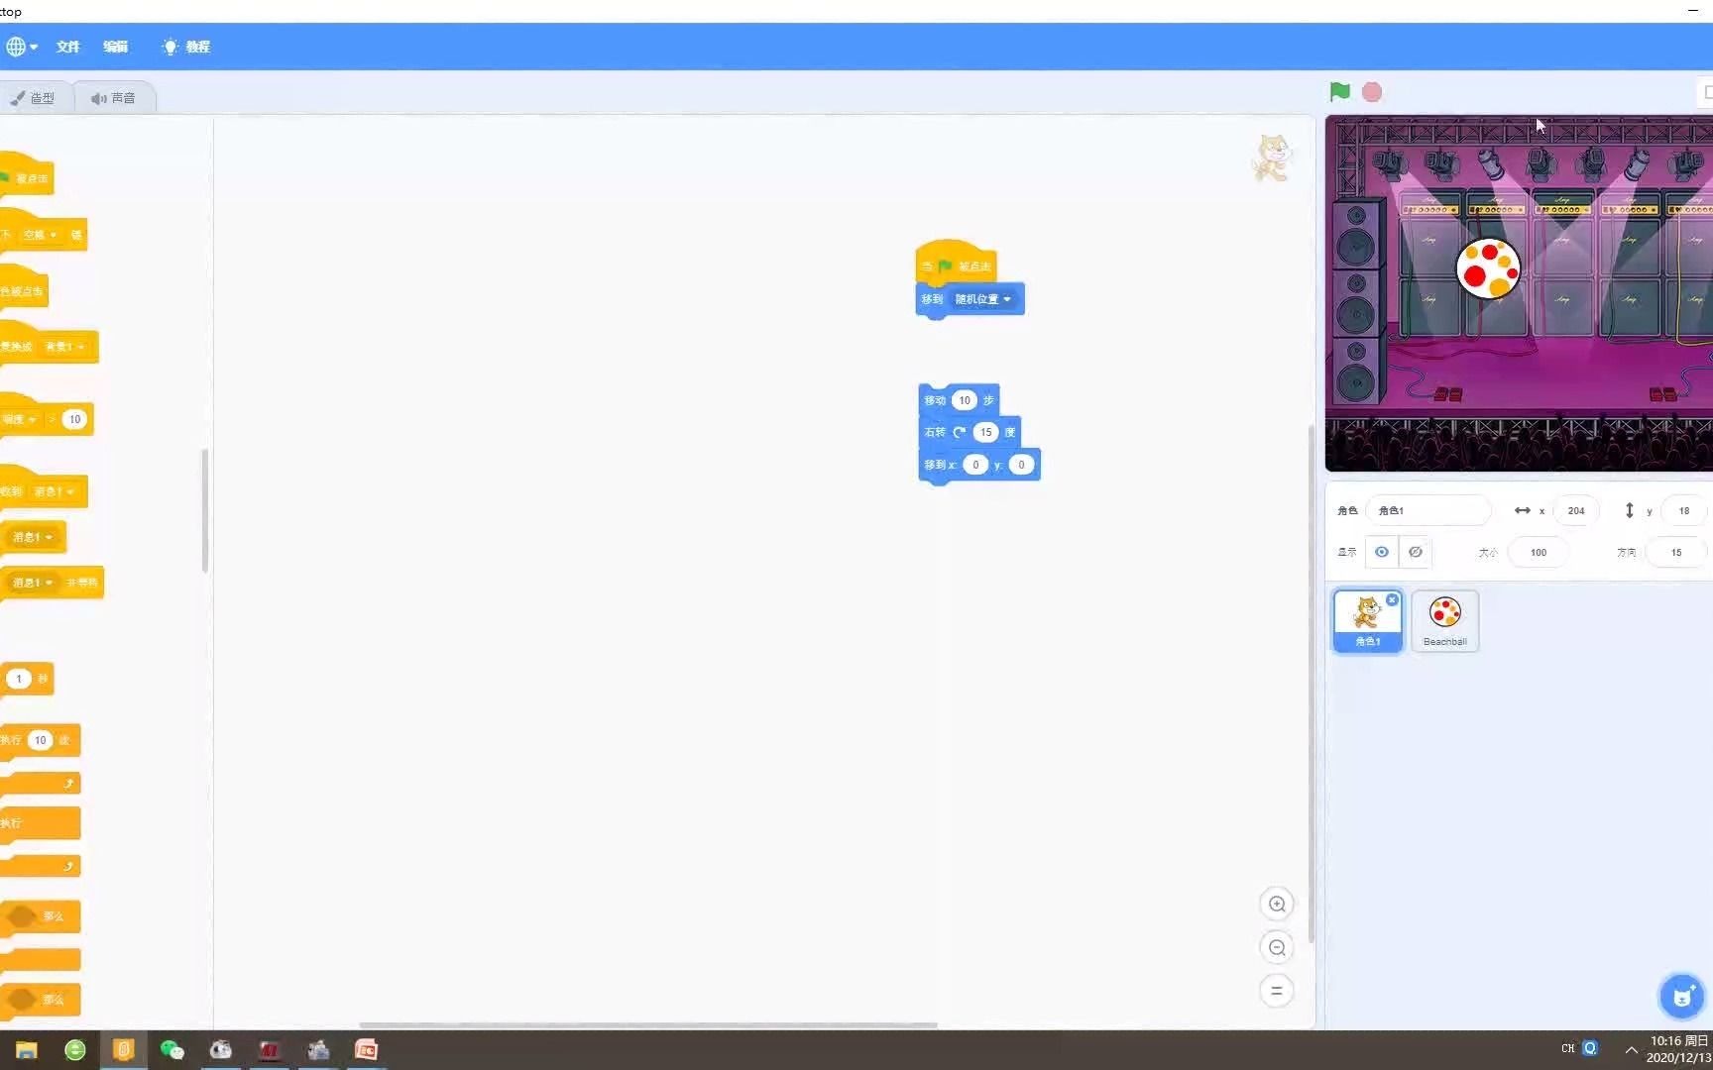
Task: Click the sprite y field 18
Action: coord(1684,510)
